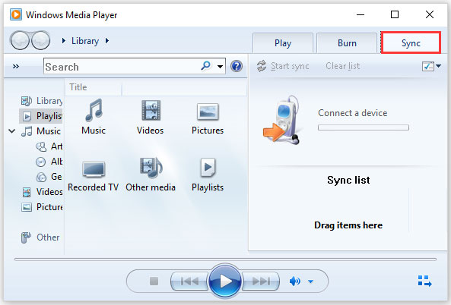
Task: Select Videos in the navigation tree
Action: 43,192
